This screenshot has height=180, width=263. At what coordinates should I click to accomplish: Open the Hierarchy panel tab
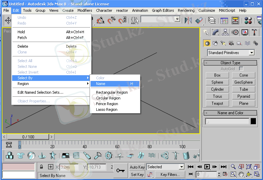(x=226, y=32)
